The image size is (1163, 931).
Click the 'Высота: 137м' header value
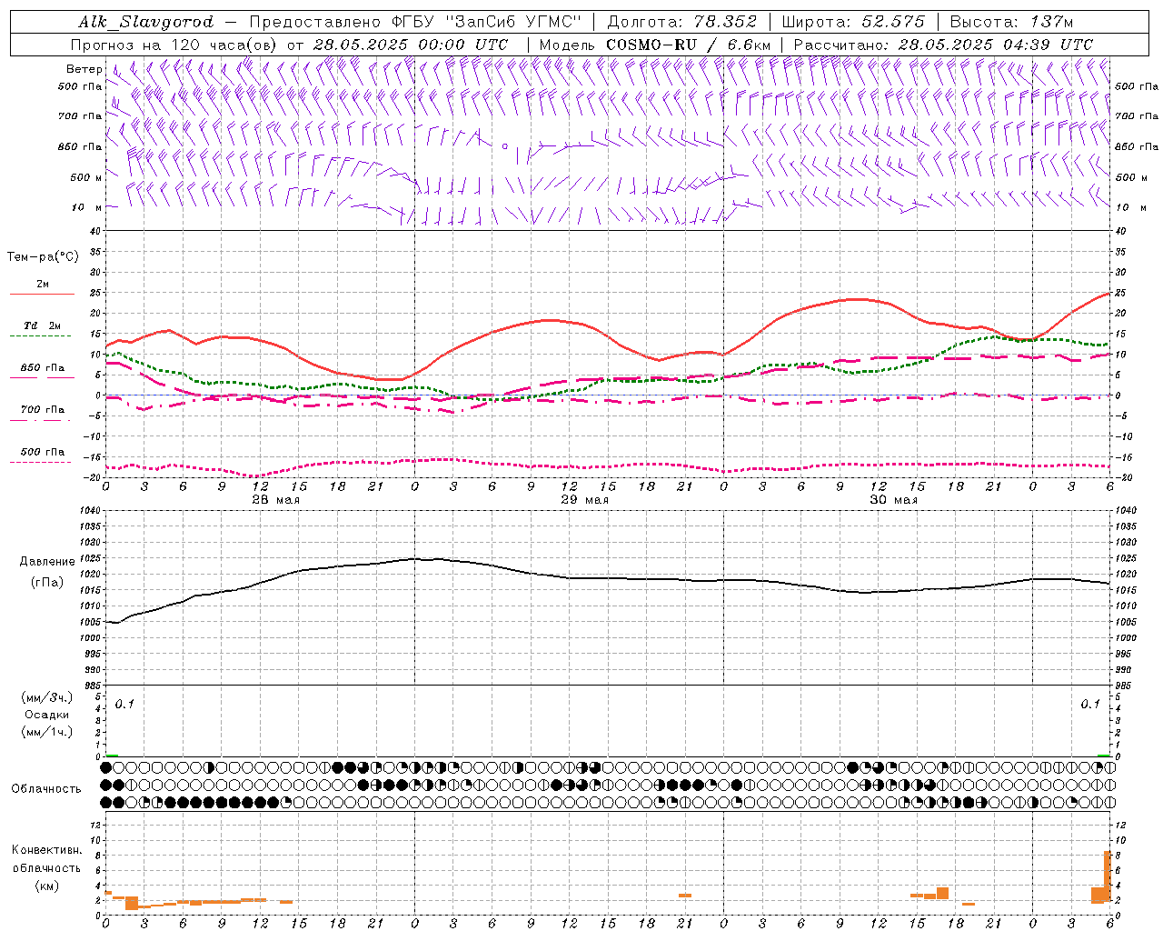(x=1012, y=22)
